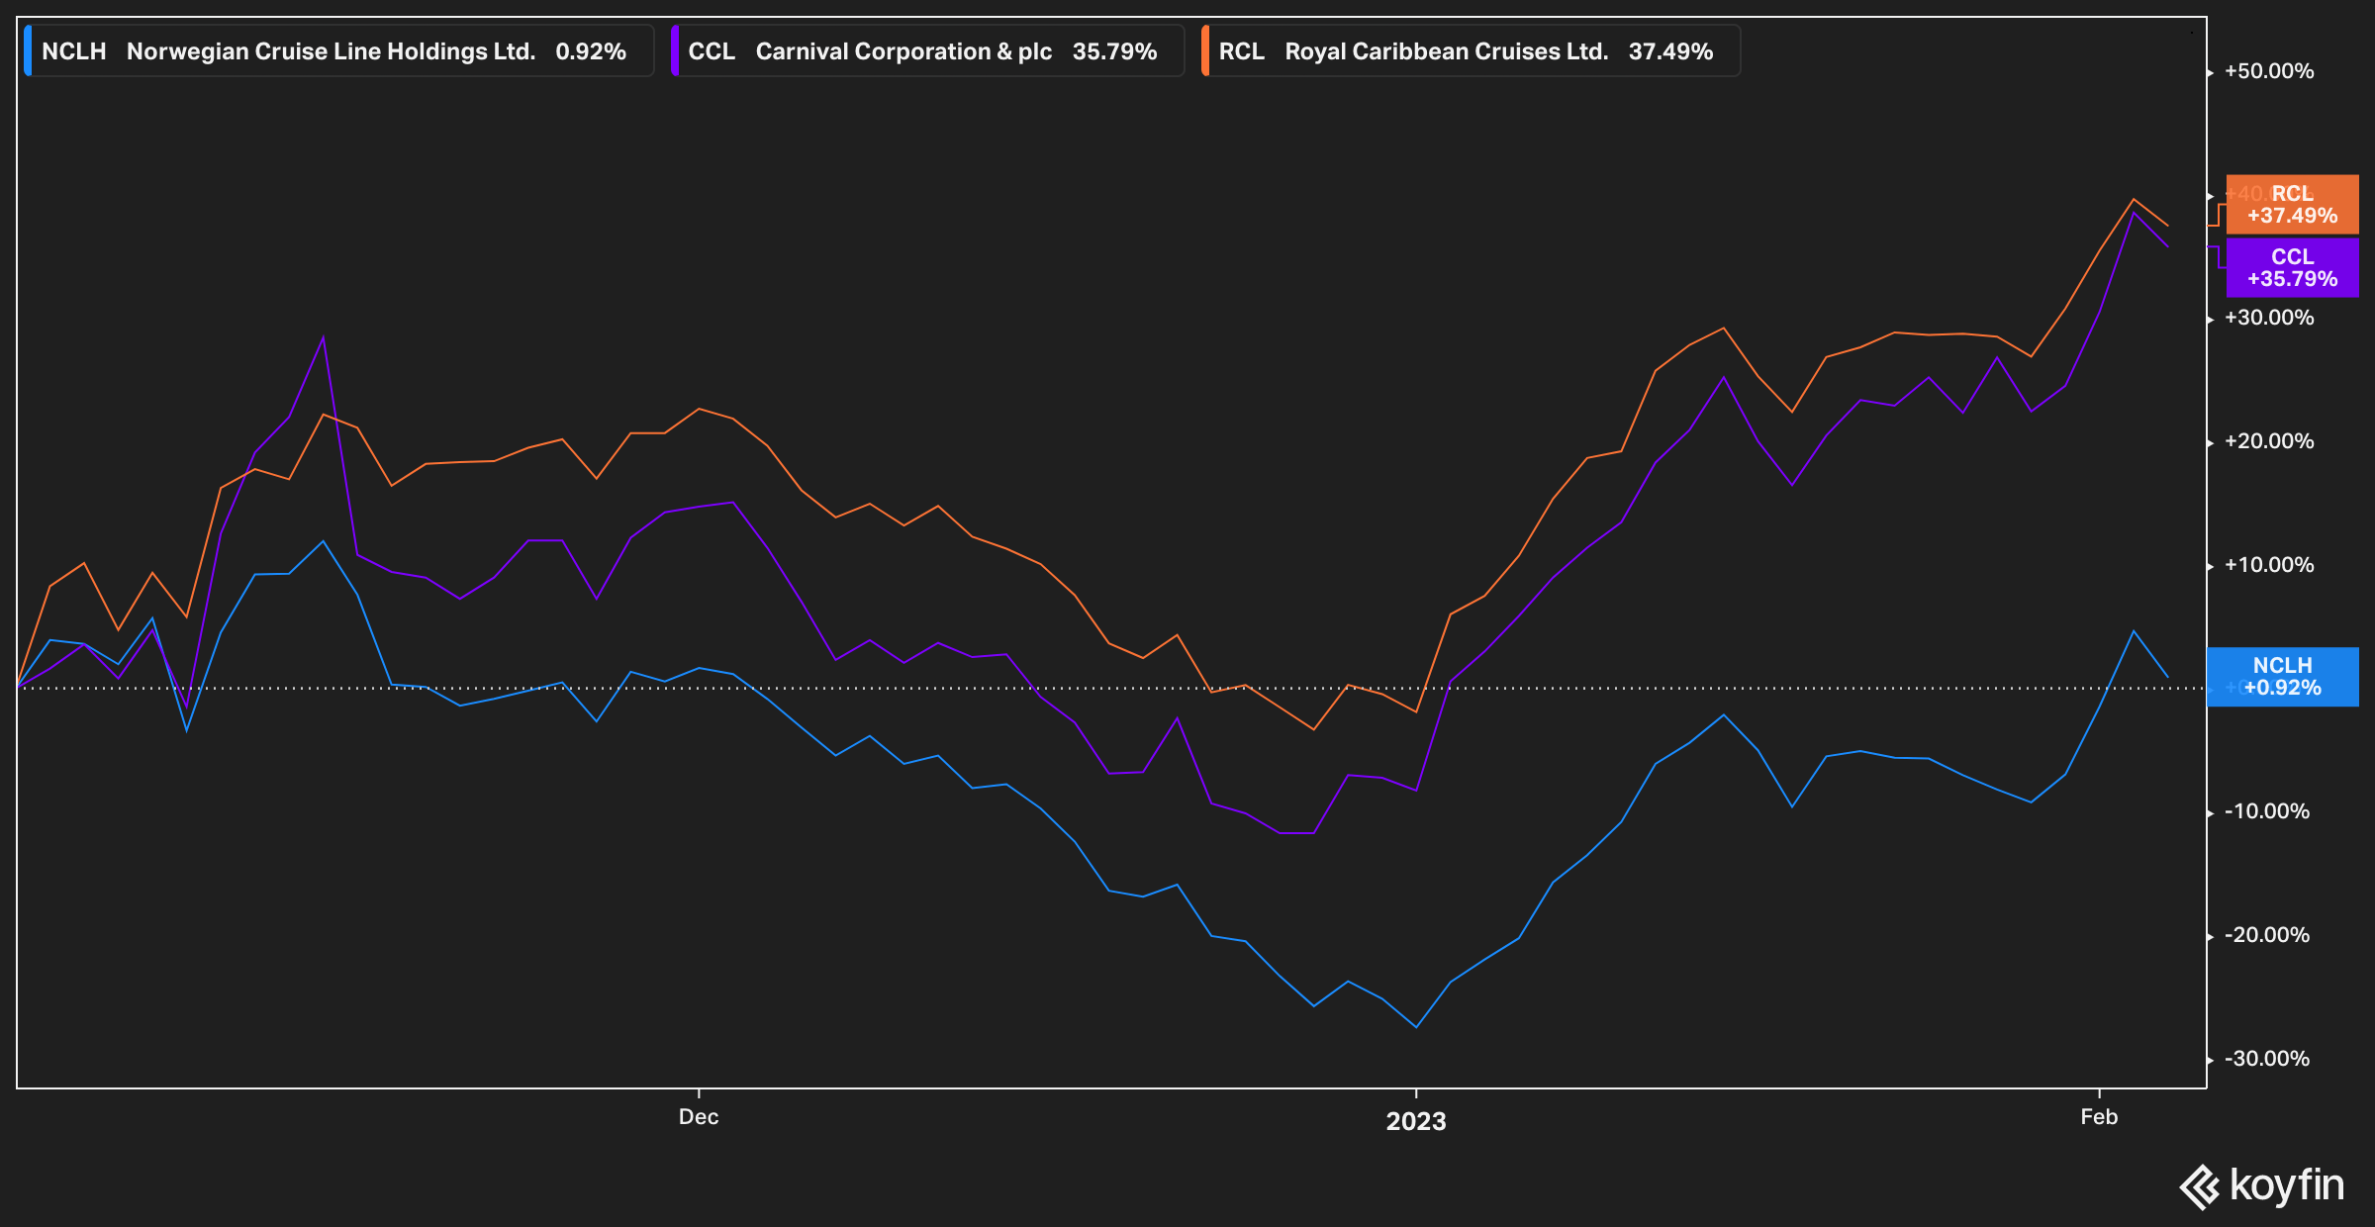Click the 35.79% value in CCL legend
Viewport: 2375px width, 1227px height.
click(x=1114, y=51)
